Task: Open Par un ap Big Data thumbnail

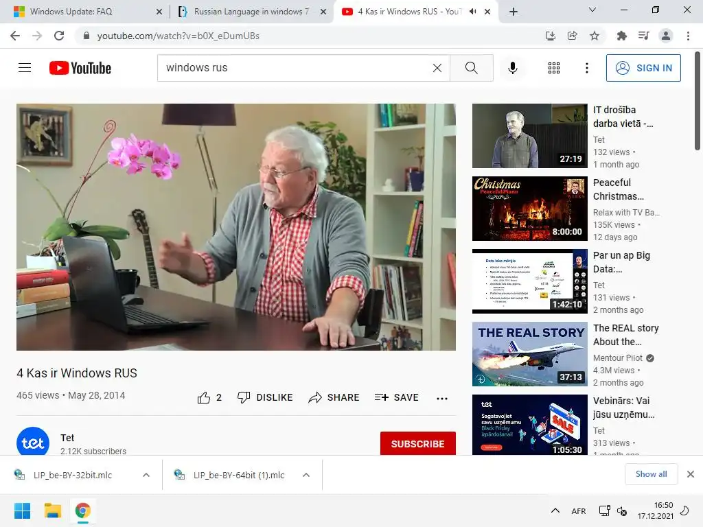Action: tap(529, 281)
